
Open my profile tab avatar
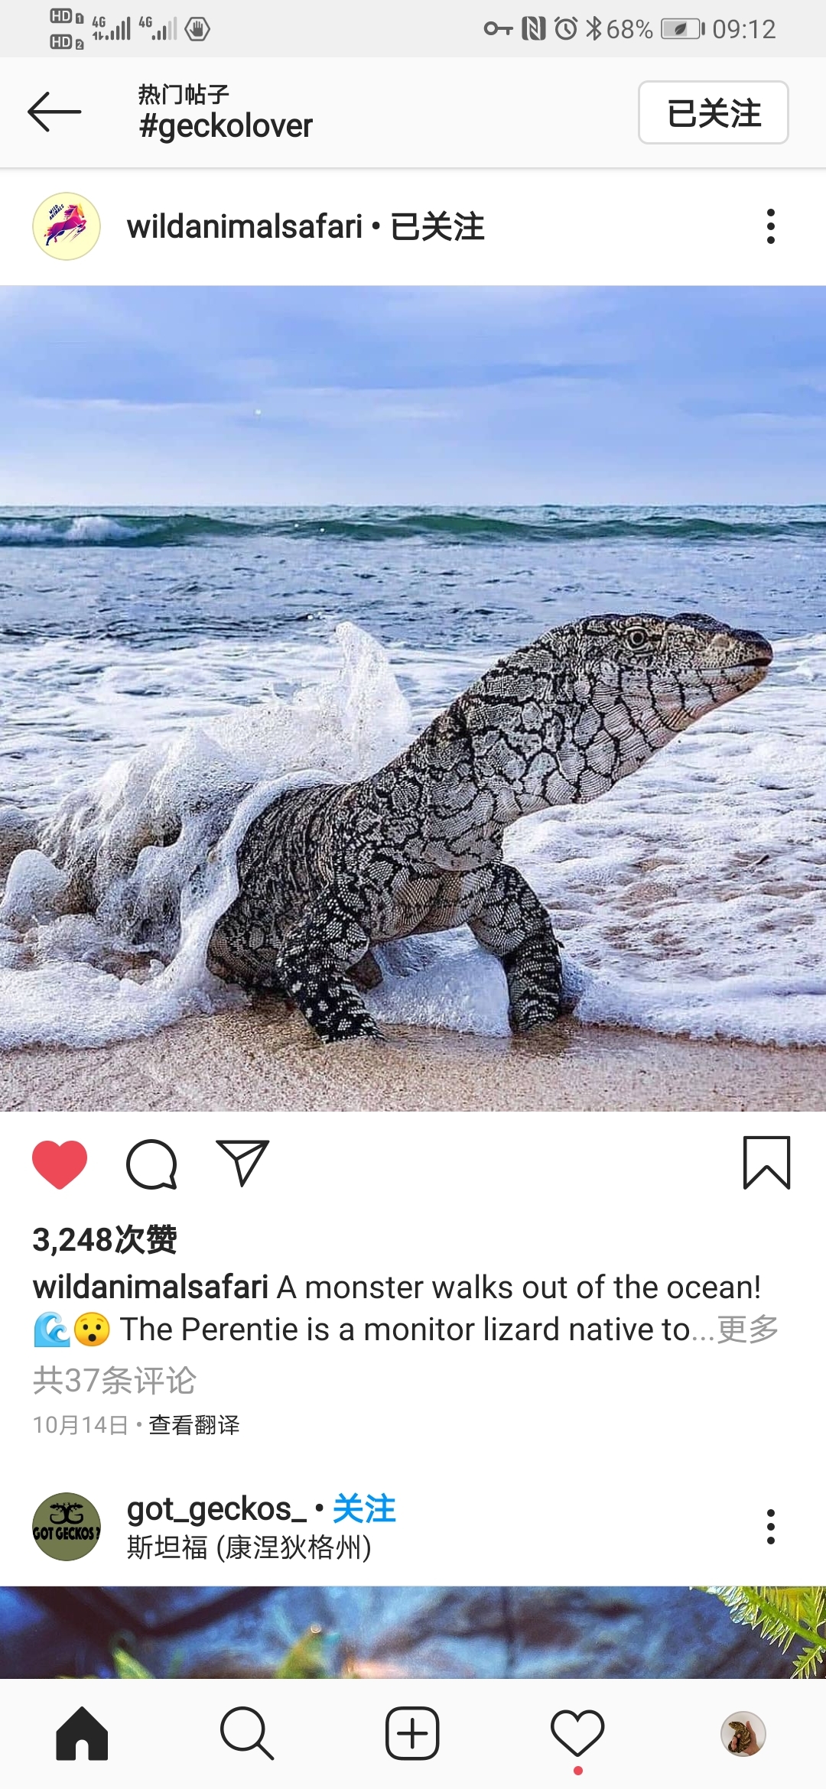tap(743, 1733)
